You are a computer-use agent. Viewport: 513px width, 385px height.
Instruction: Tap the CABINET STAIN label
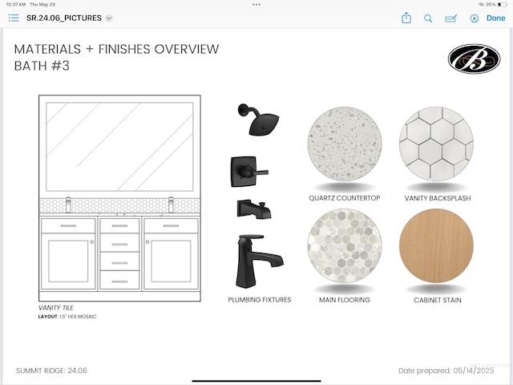pos(438,300)
